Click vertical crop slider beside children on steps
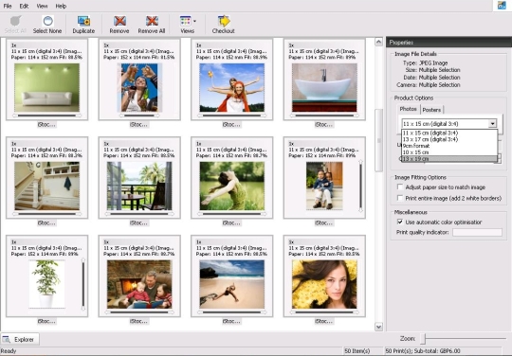512x356 pixels. pyautogui.click(x=360, y=186)
